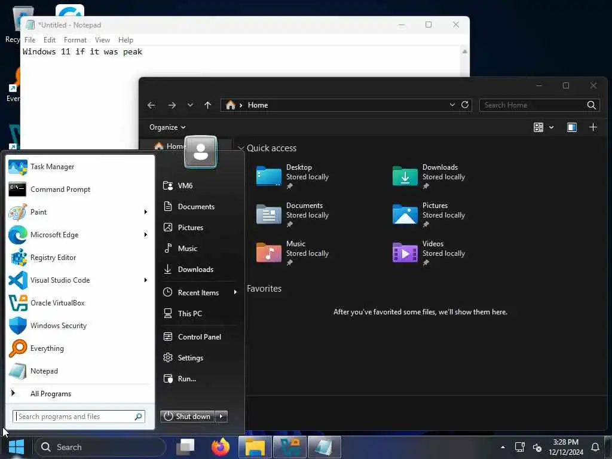The height and width of the screenshot is (459, 612).
Task: Open Control Panel from Start menu
Action: click(x=200, y=337)
